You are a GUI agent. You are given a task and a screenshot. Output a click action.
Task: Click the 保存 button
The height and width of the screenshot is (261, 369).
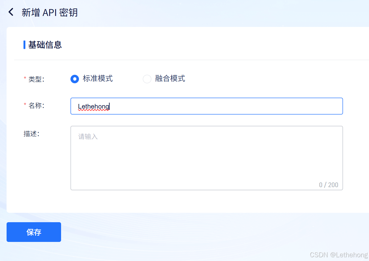click(34, 232)
